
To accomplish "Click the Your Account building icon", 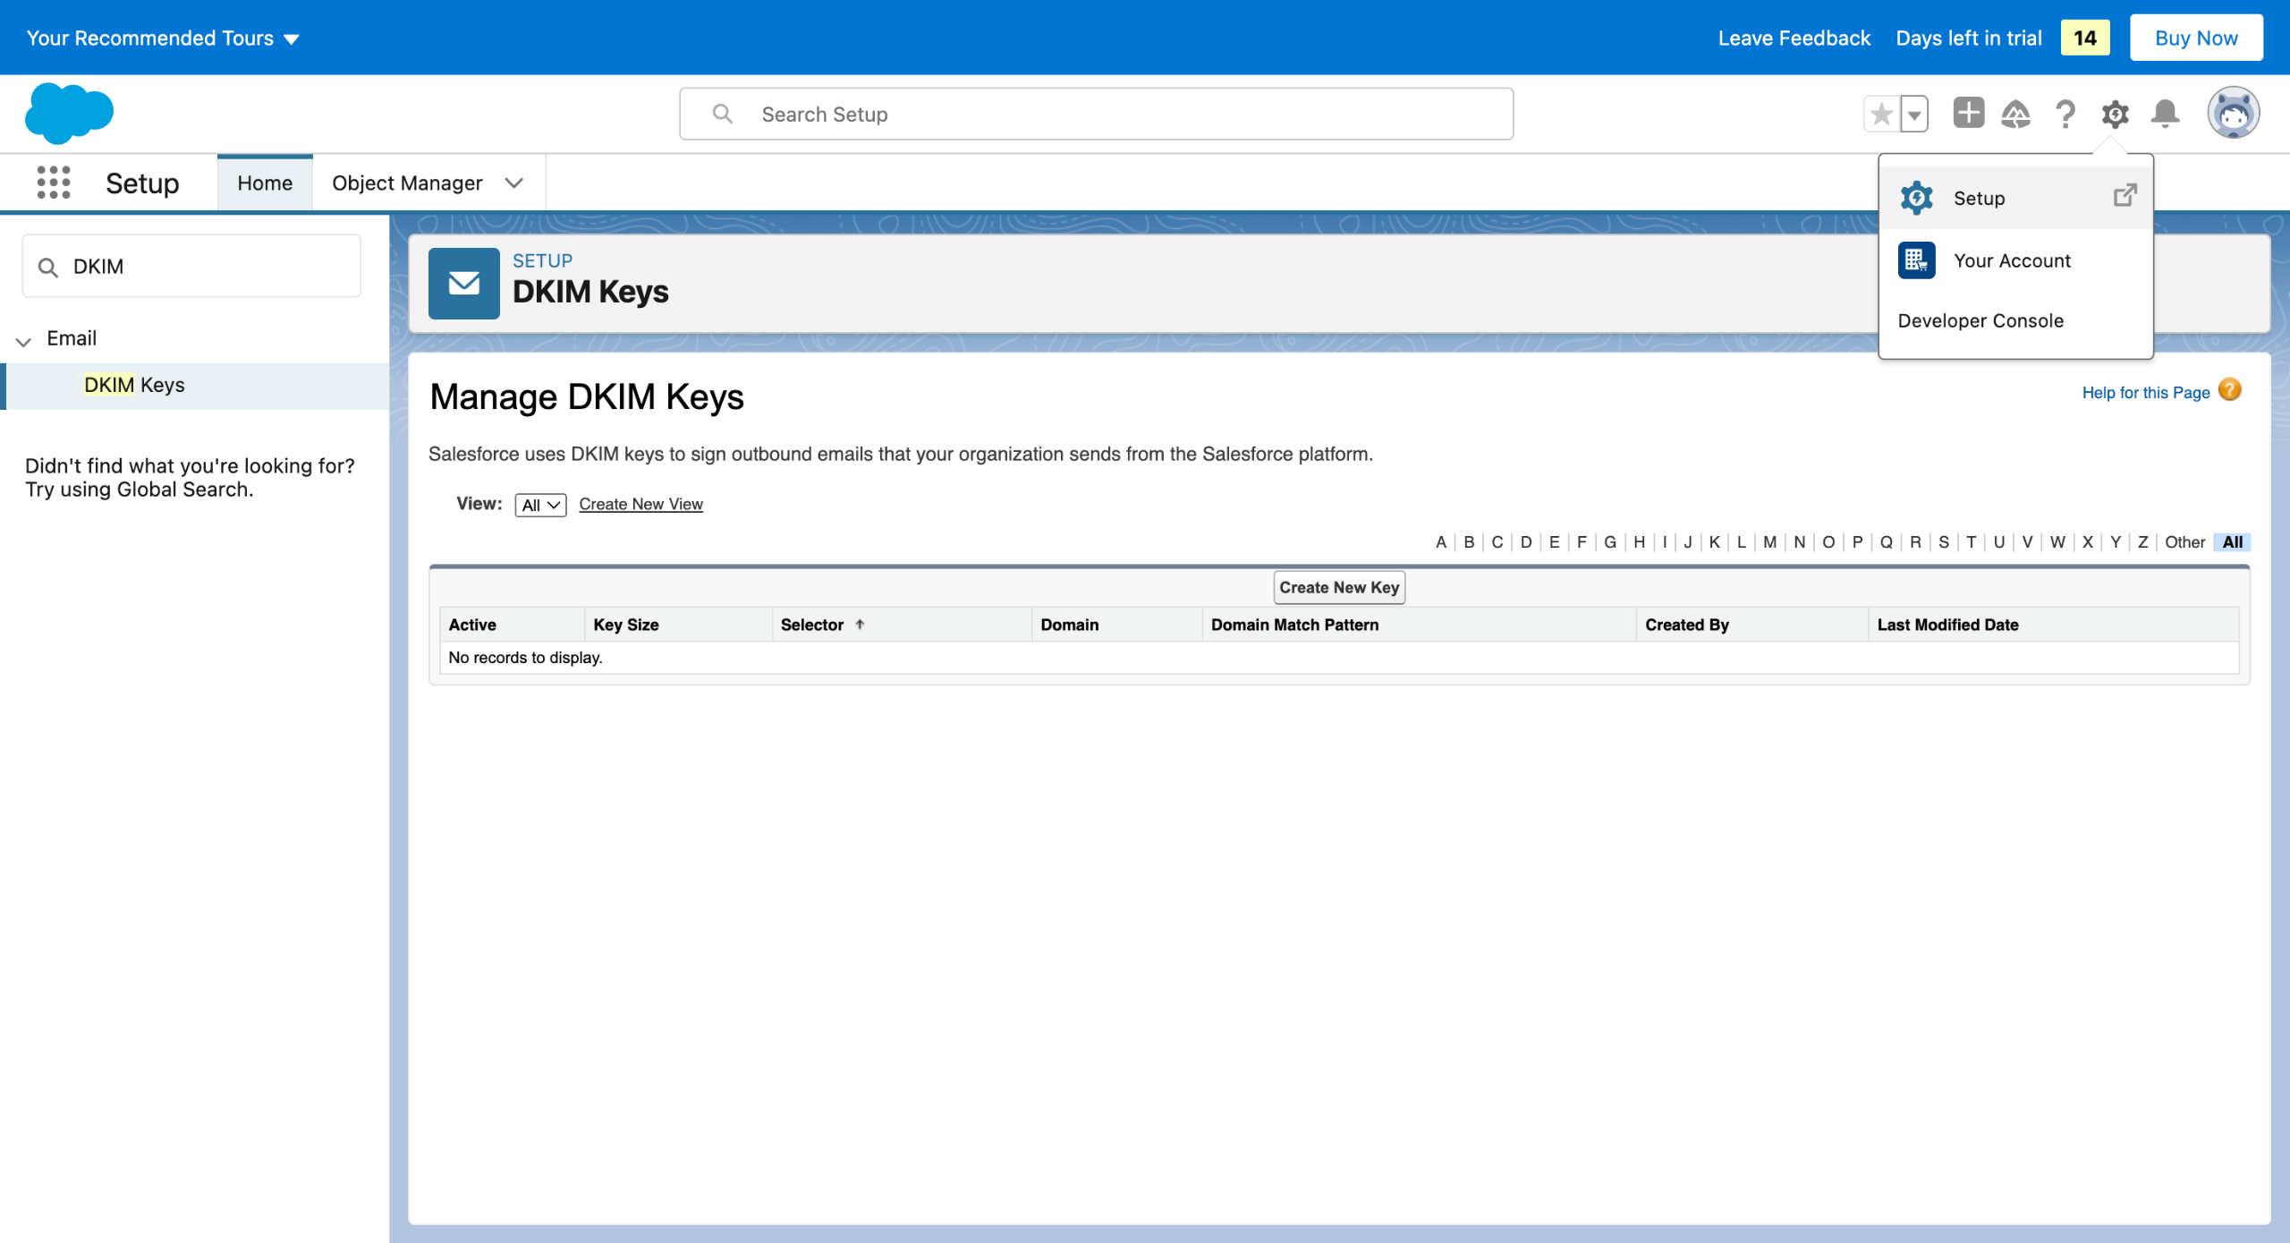I will pos(1917,260).
